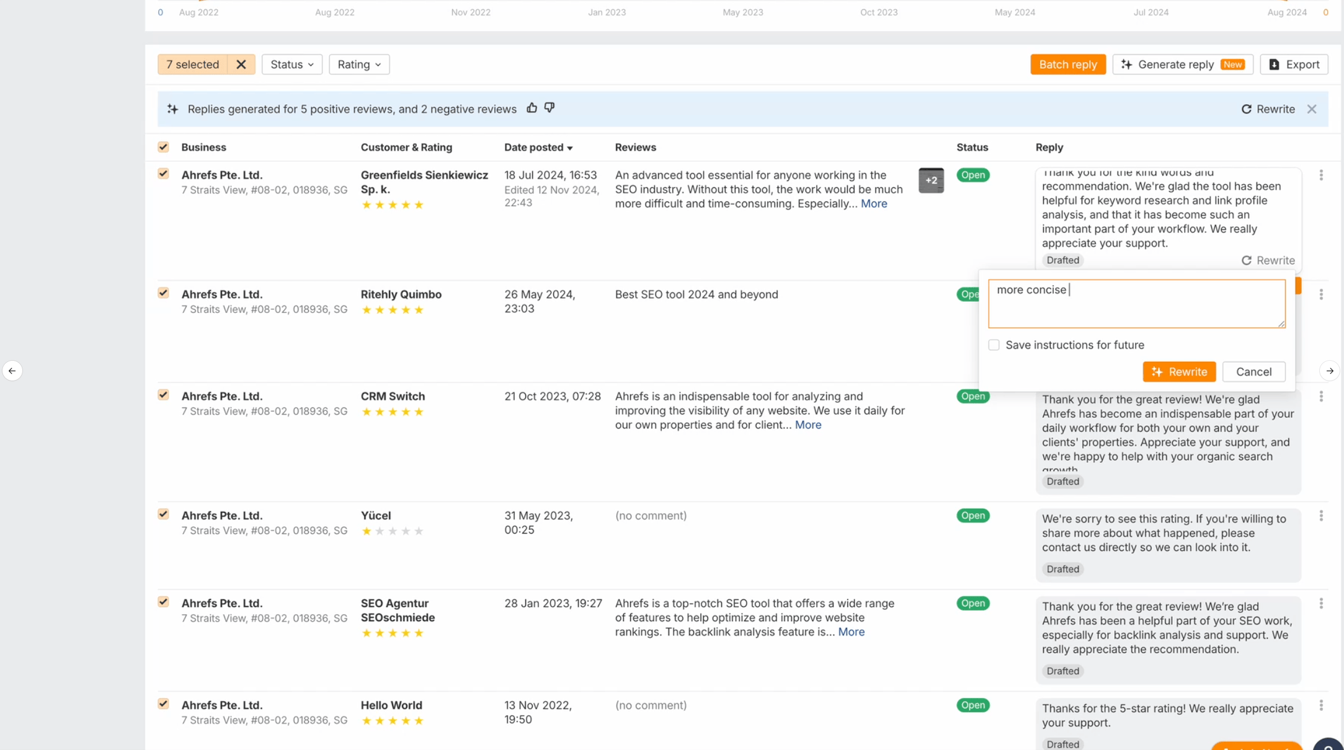The height and width of the screenshot is (750, 1344).
Task: Click the Export download icon
Action: coord(1274,64)
